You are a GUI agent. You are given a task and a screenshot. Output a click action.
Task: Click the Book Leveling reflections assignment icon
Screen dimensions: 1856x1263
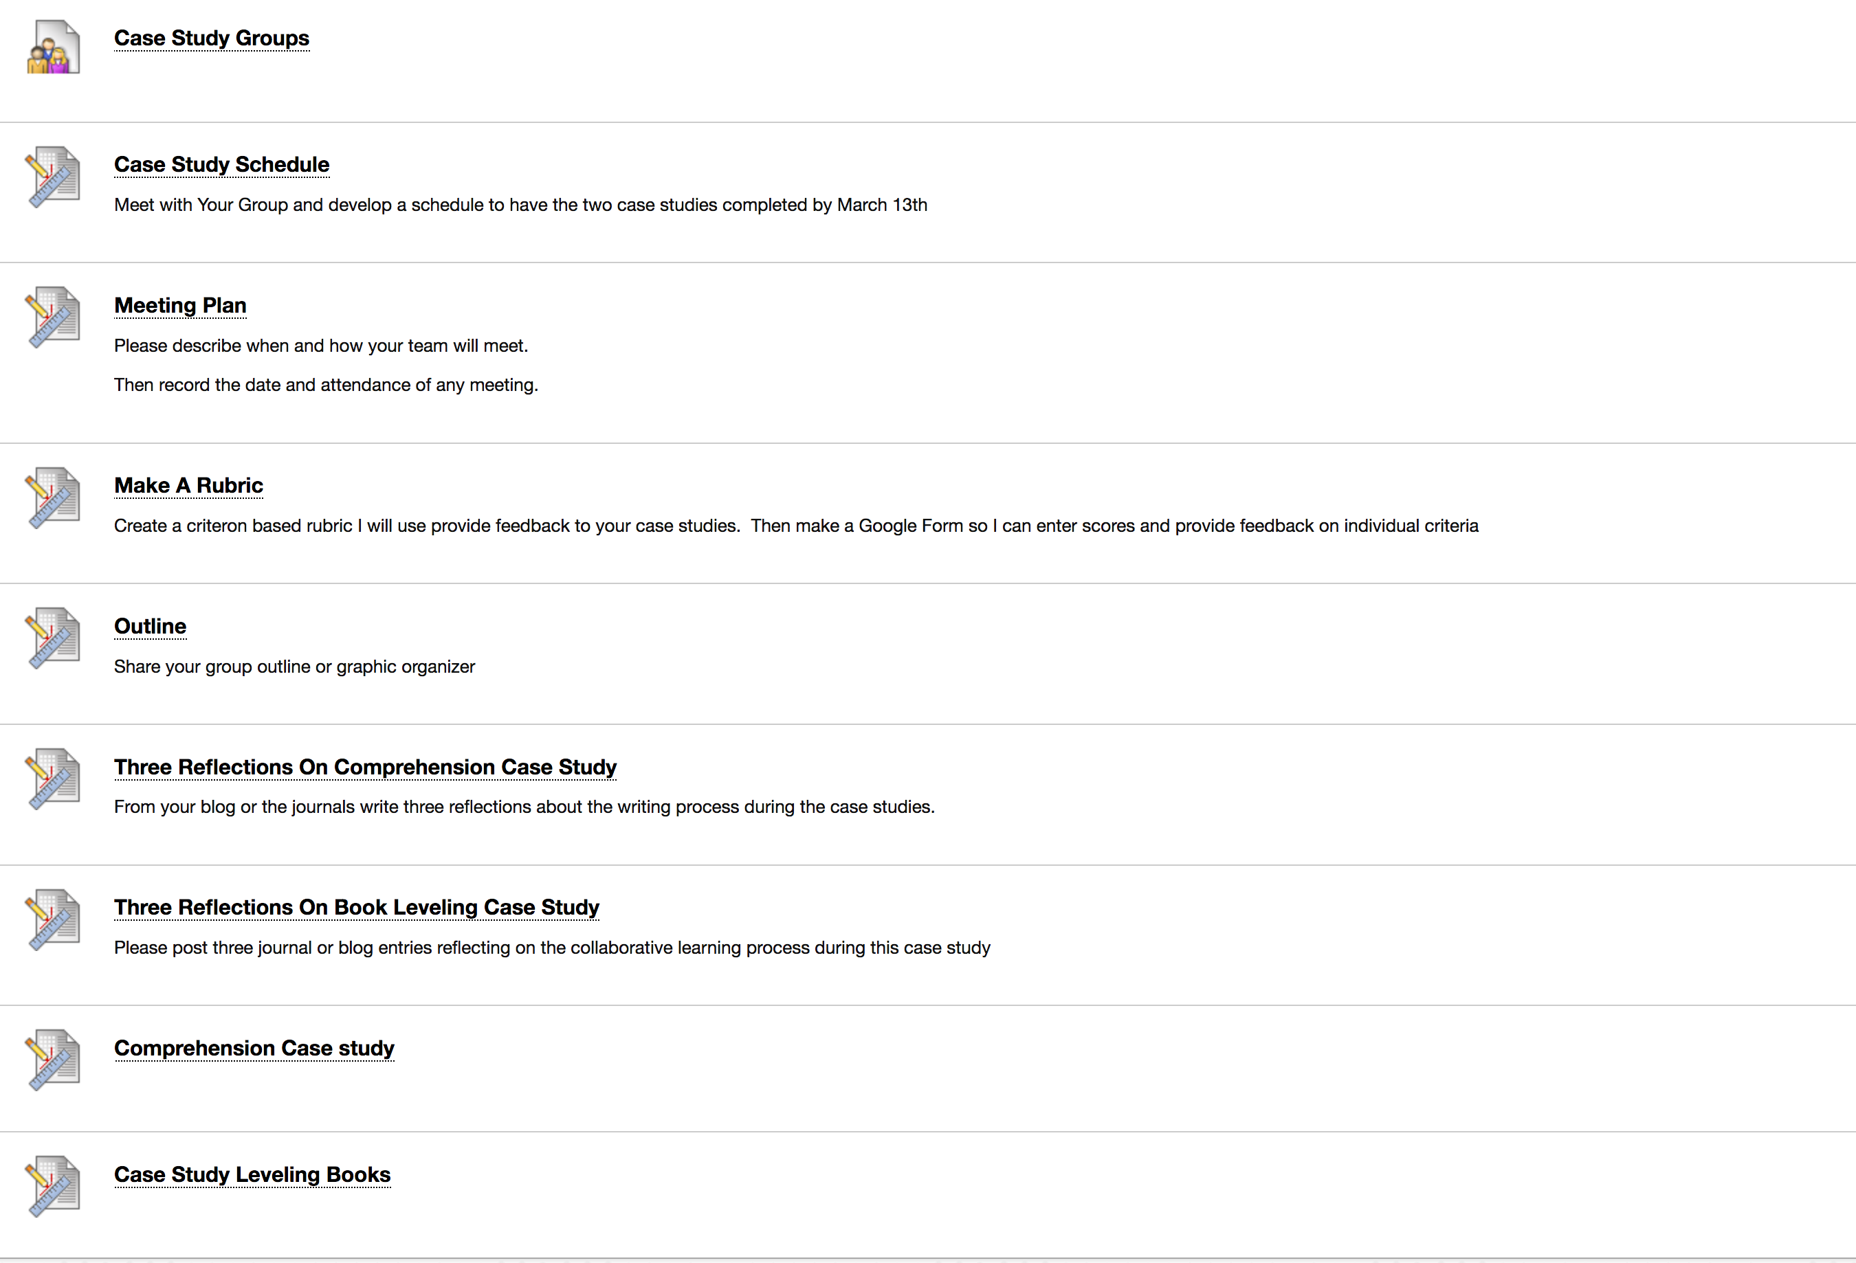click(54, 919)
